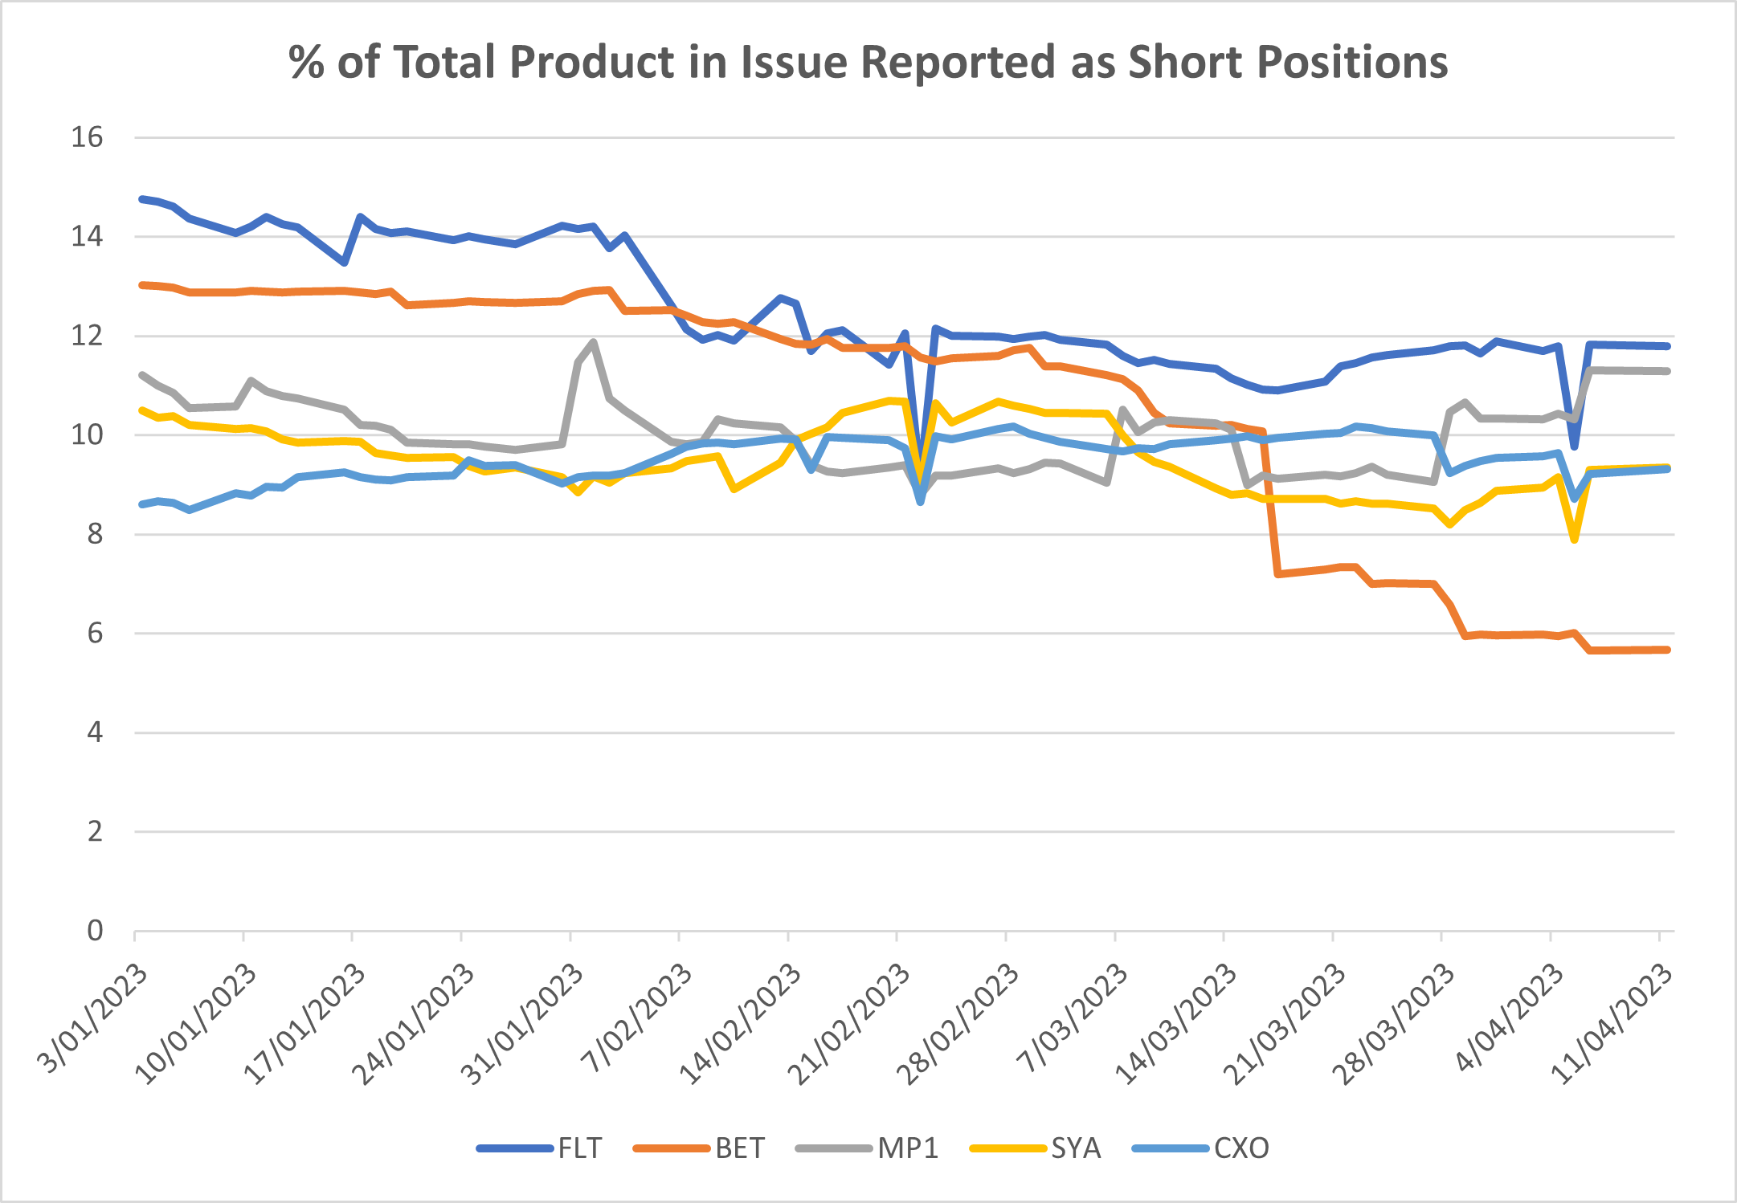Click the orange BET legend line swatch
The width and height of the screenshot is (1737, 1203).
point(672,1148)
